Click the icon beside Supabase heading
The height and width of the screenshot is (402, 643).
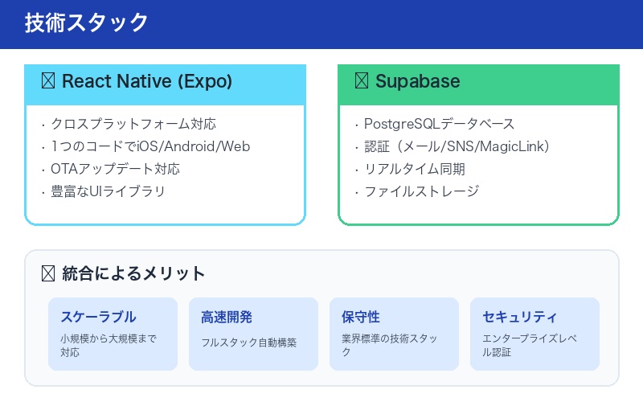[361, 81]
